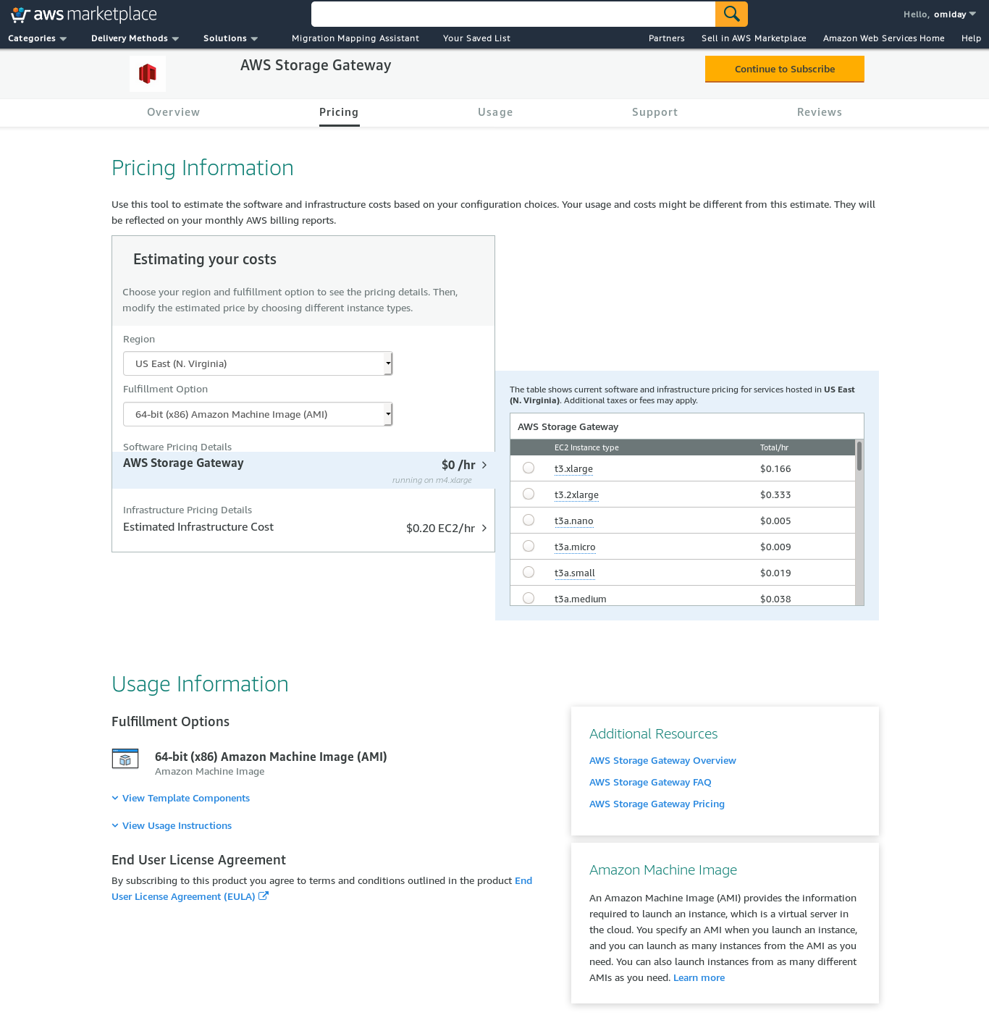Viewport: 989px width, 1023px height.
Task: Select the t3a.small radio button
Action: point(529,572)
